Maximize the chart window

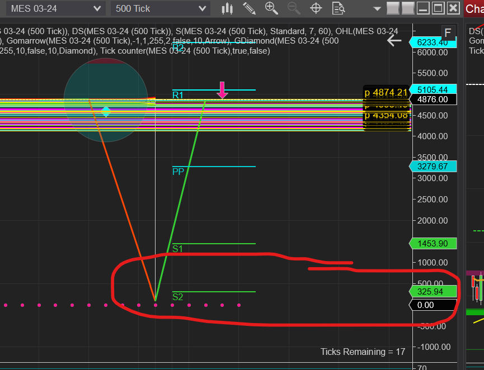click(438, 8)
